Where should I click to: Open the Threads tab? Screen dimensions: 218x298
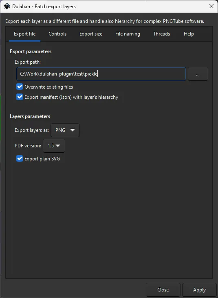click(161, 34)
